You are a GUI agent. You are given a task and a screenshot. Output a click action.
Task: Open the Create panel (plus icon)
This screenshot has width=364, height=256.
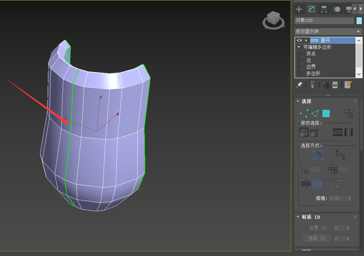299,9
